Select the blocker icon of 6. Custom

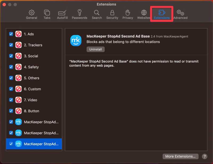(x=18, y=89)
